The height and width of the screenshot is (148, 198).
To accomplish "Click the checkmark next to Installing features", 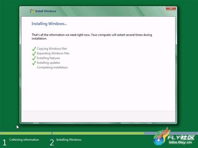I will tap(34, 58).
